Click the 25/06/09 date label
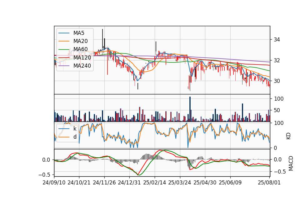 pos(230,183)
